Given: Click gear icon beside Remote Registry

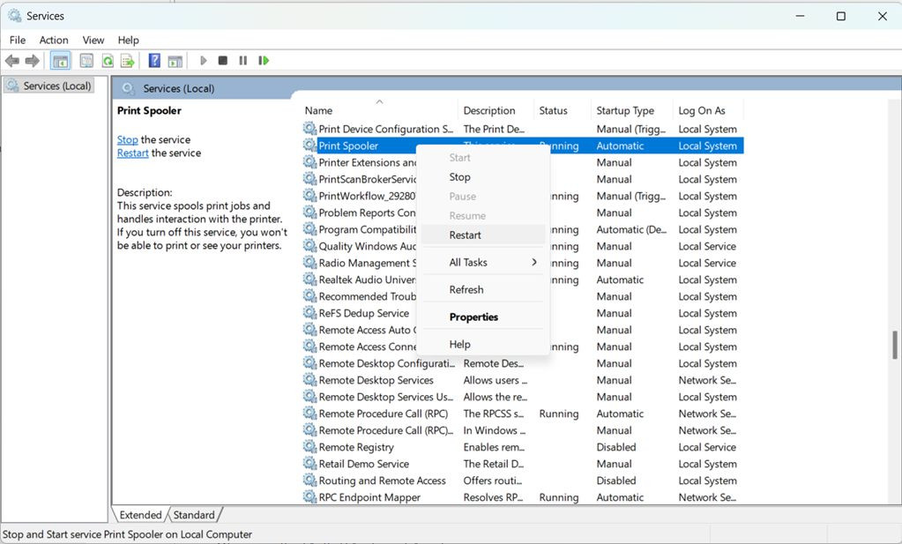Looking at the screenshot, I should tap(310, 447).
